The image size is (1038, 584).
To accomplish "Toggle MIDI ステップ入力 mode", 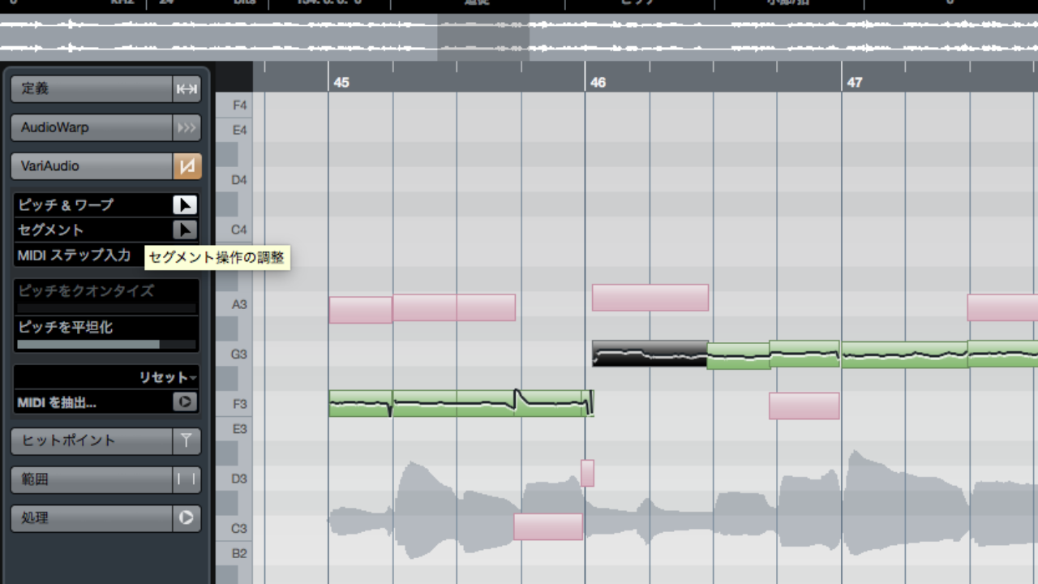I will [x=74, y=255].
